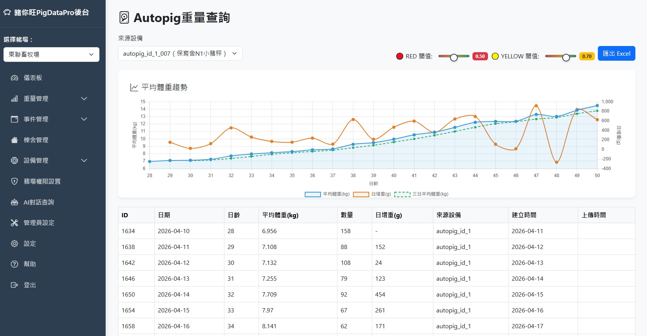Image resolution: width=647 pixels, height=336 pixels.
Task: Click the pig logo icon in sidebar header
Action: (x=7, y=12)
